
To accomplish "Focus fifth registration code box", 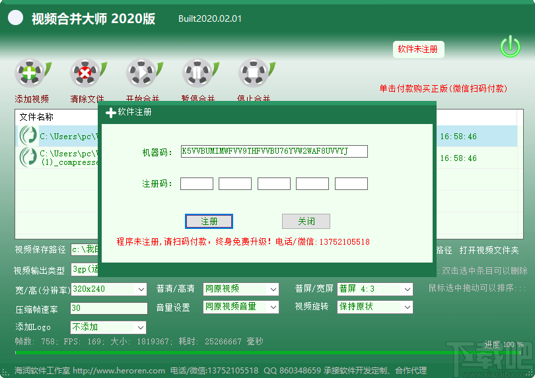I will (x=351, y=183).
